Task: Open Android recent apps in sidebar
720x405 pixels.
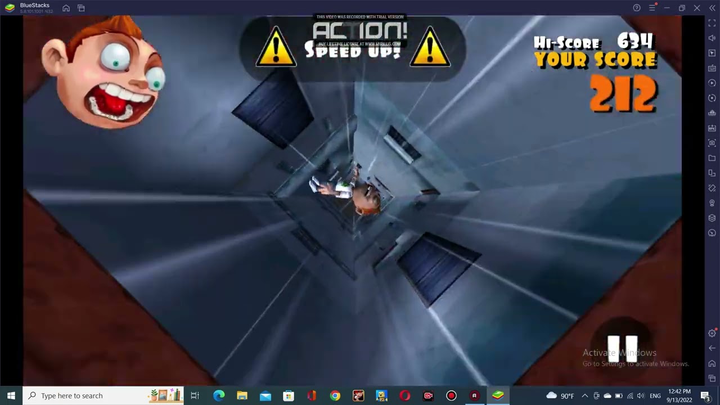Action: tap(712, 378)
